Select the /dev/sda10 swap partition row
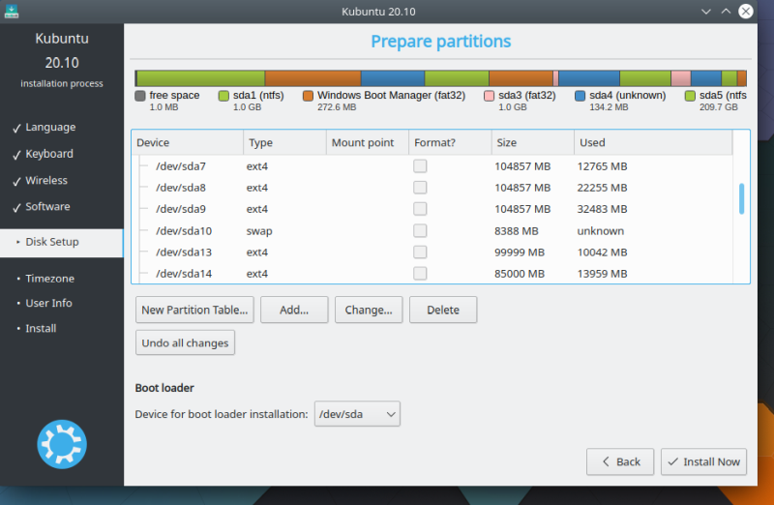The image size is (774, 505). click(432, 230)
